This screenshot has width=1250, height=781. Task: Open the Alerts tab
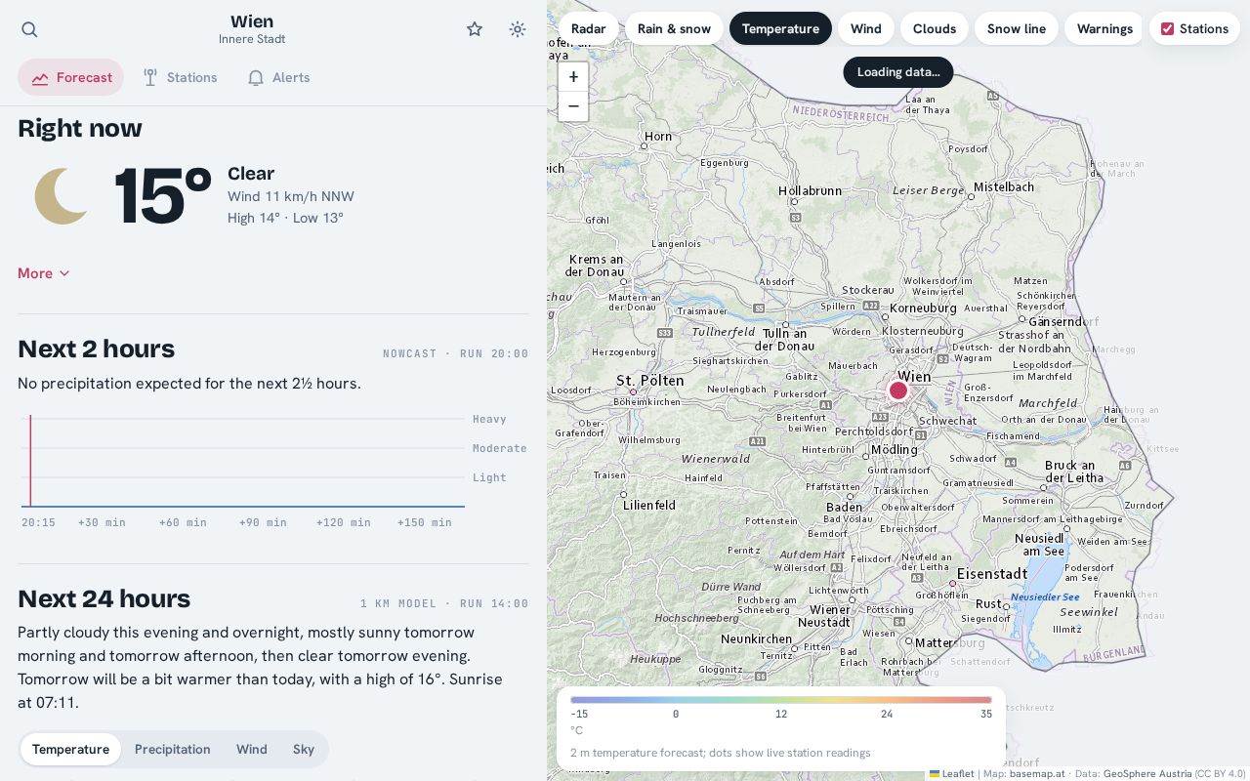click(278, 77)
